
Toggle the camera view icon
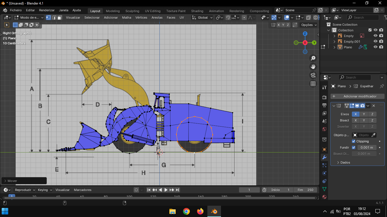coord(313,75)
